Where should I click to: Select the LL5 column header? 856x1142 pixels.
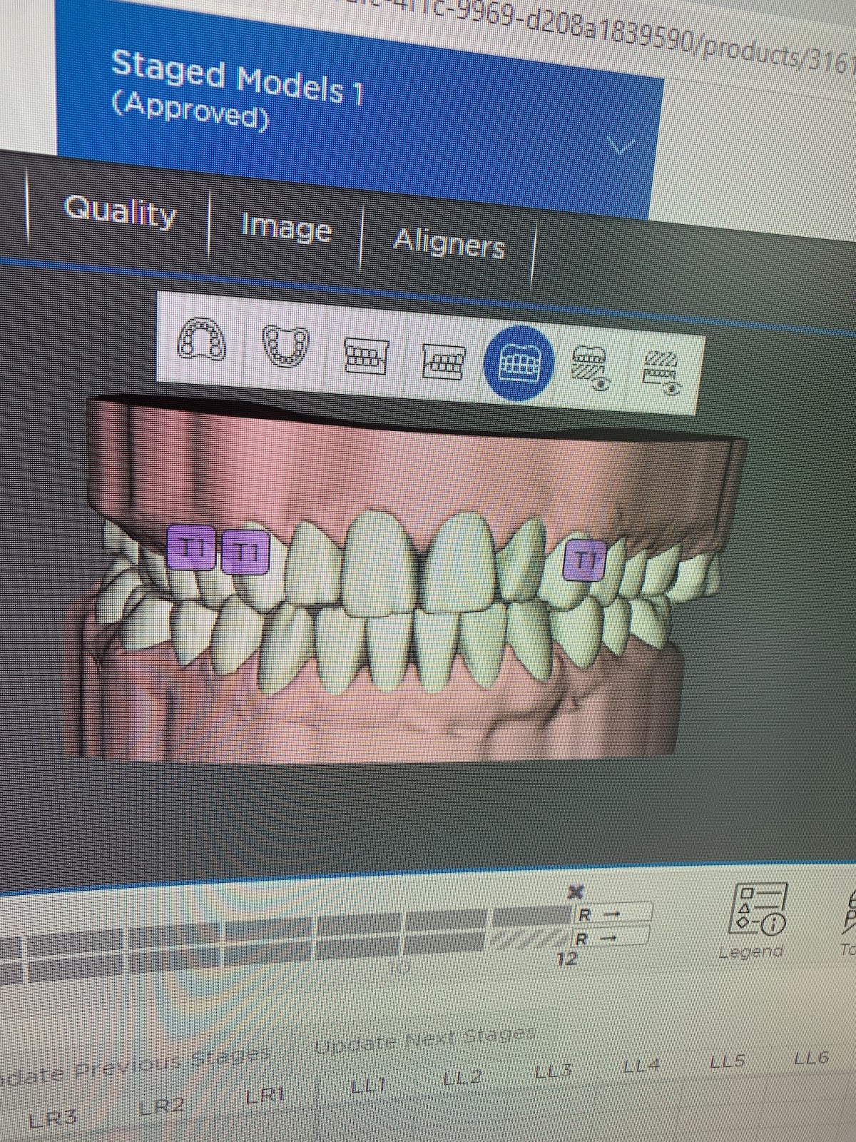click(728, 1061)
